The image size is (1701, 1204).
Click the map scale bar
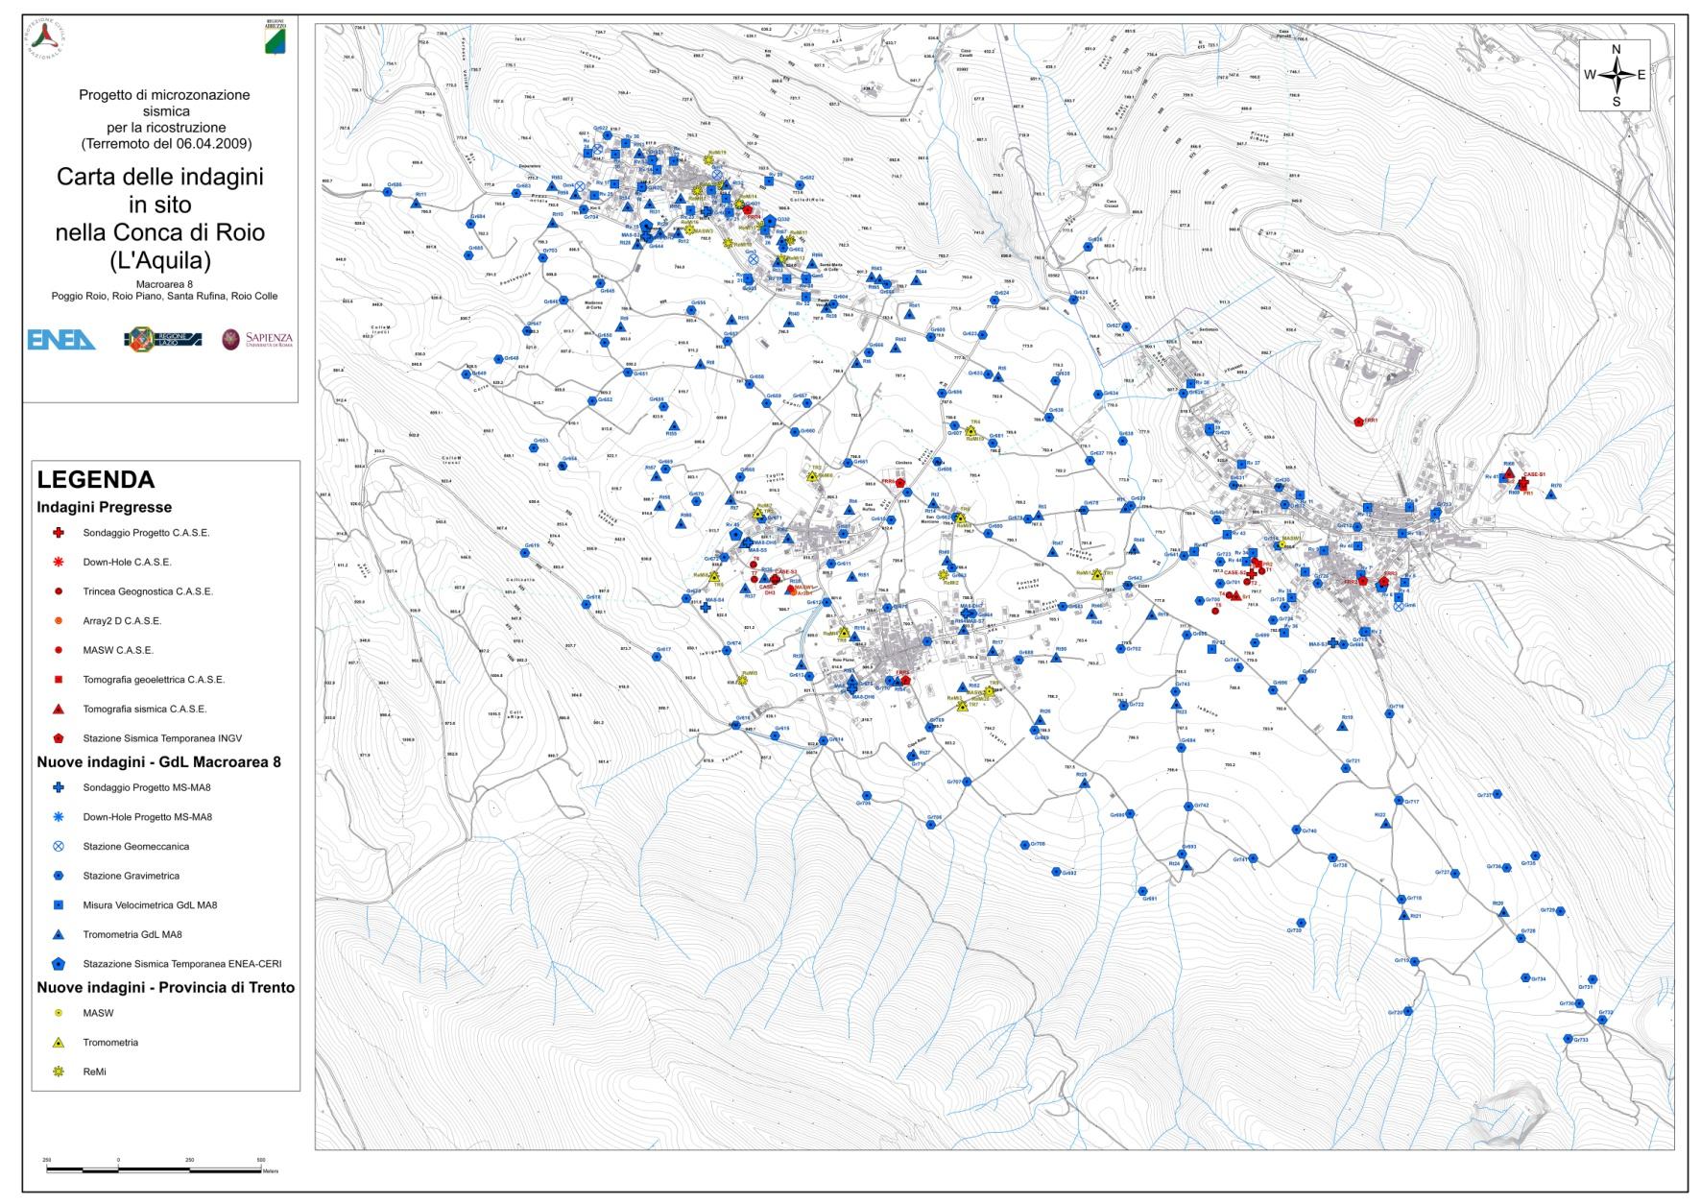[x=154, y=1168]
